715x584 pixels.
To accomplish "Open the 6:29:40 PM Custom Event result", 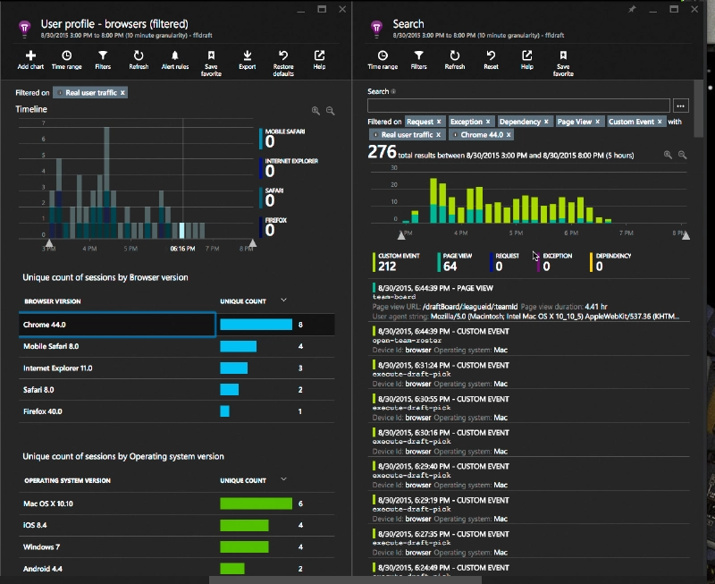I will (528, 476).
